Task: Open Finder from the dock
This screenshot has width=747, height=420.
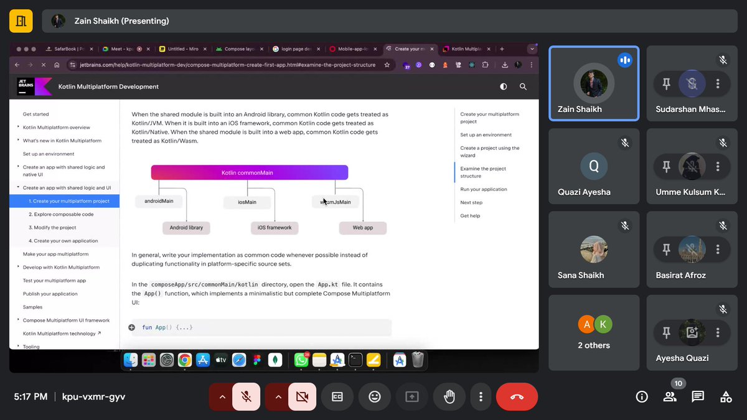Action: point(130,360)
